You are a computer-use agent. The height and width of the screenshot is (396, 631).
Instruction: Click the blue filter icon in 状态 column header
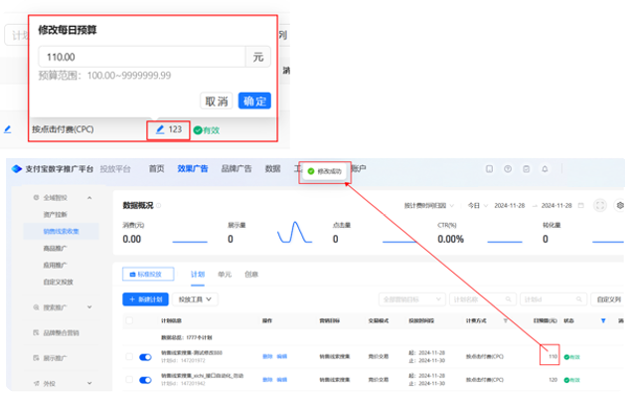(x=603, y=320)
